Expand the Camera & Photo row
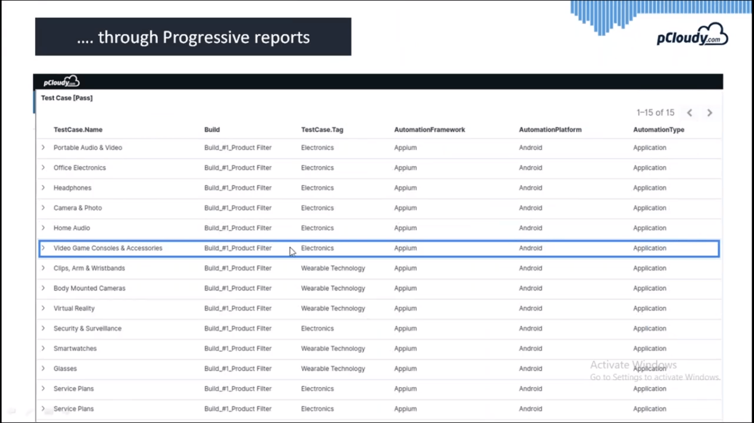 [43, 208]
